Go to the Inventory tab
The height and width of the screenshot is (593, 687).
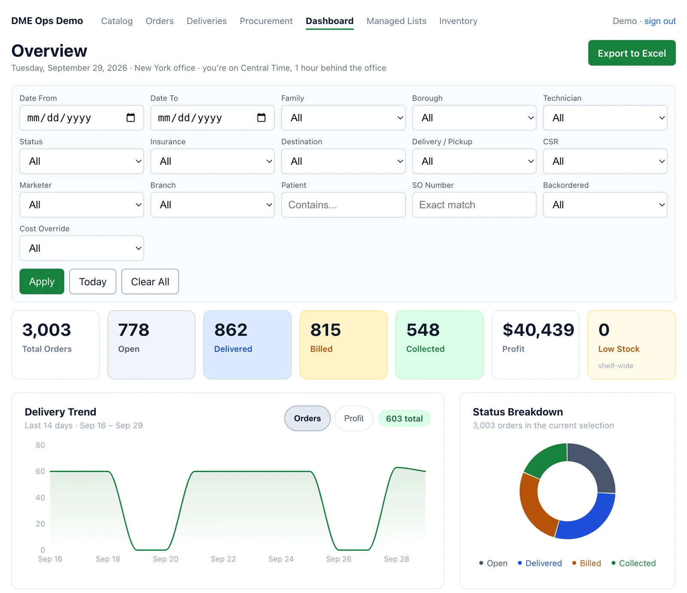coord(458,21)
